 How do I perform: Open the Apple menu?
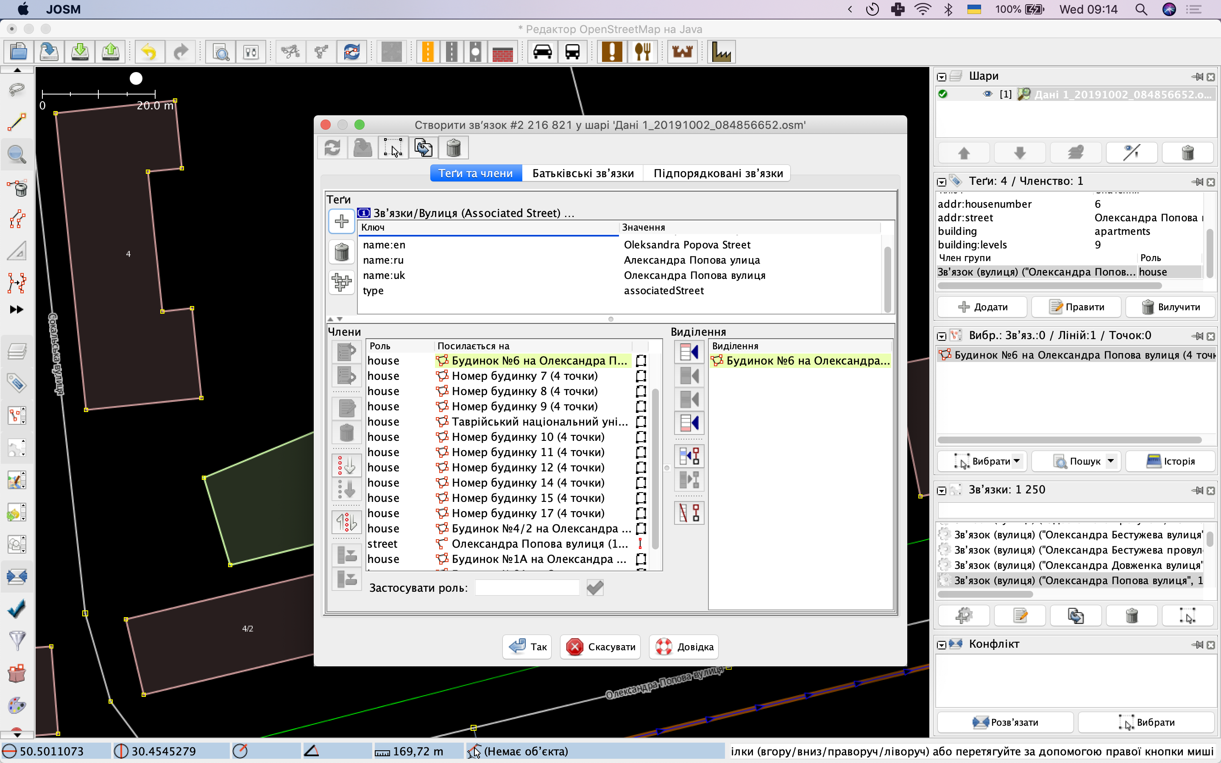[23, 9]
